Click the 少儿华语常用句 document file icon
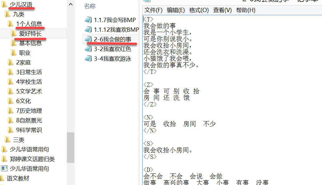 pos(4,168)
